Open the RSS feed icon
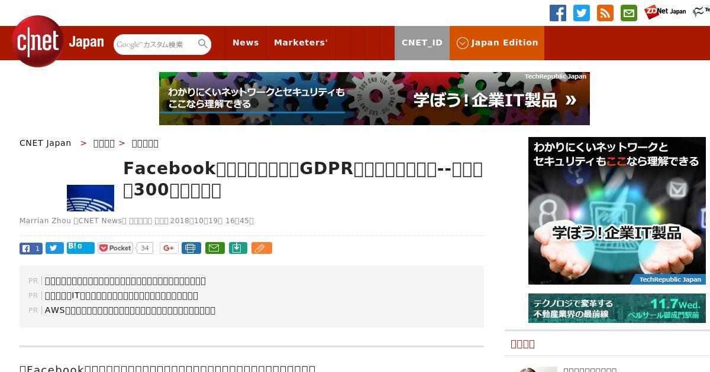The height and width of the screenshot is (372, 710). [605, 12]
